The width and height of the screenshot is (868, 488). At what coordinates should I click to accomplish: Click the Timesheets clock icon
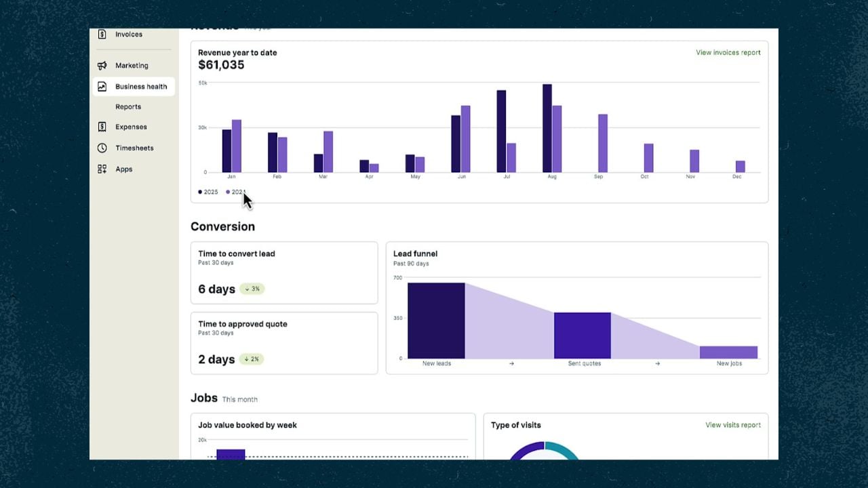point(102,148)
